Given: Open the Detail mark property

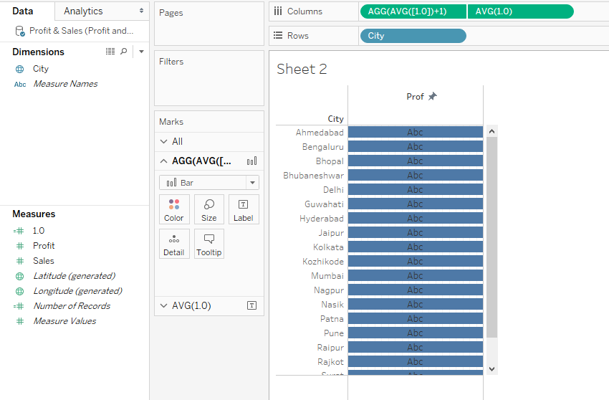Looking at the screenshot, I should 174,244.
